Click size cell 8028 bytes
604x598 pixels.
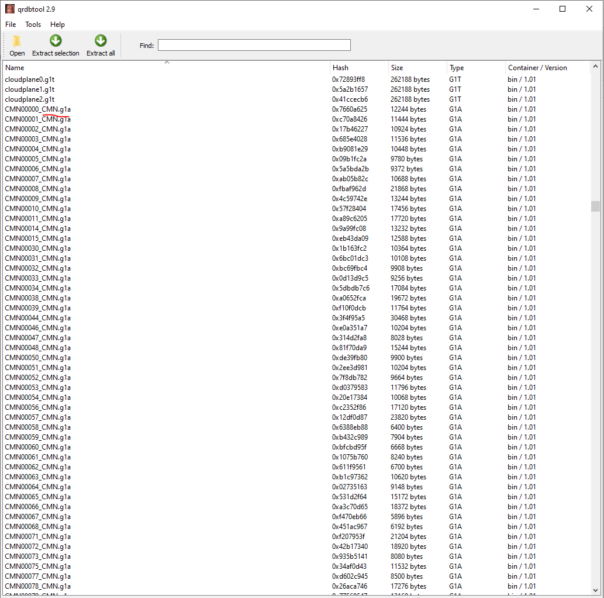pos(406,338)
